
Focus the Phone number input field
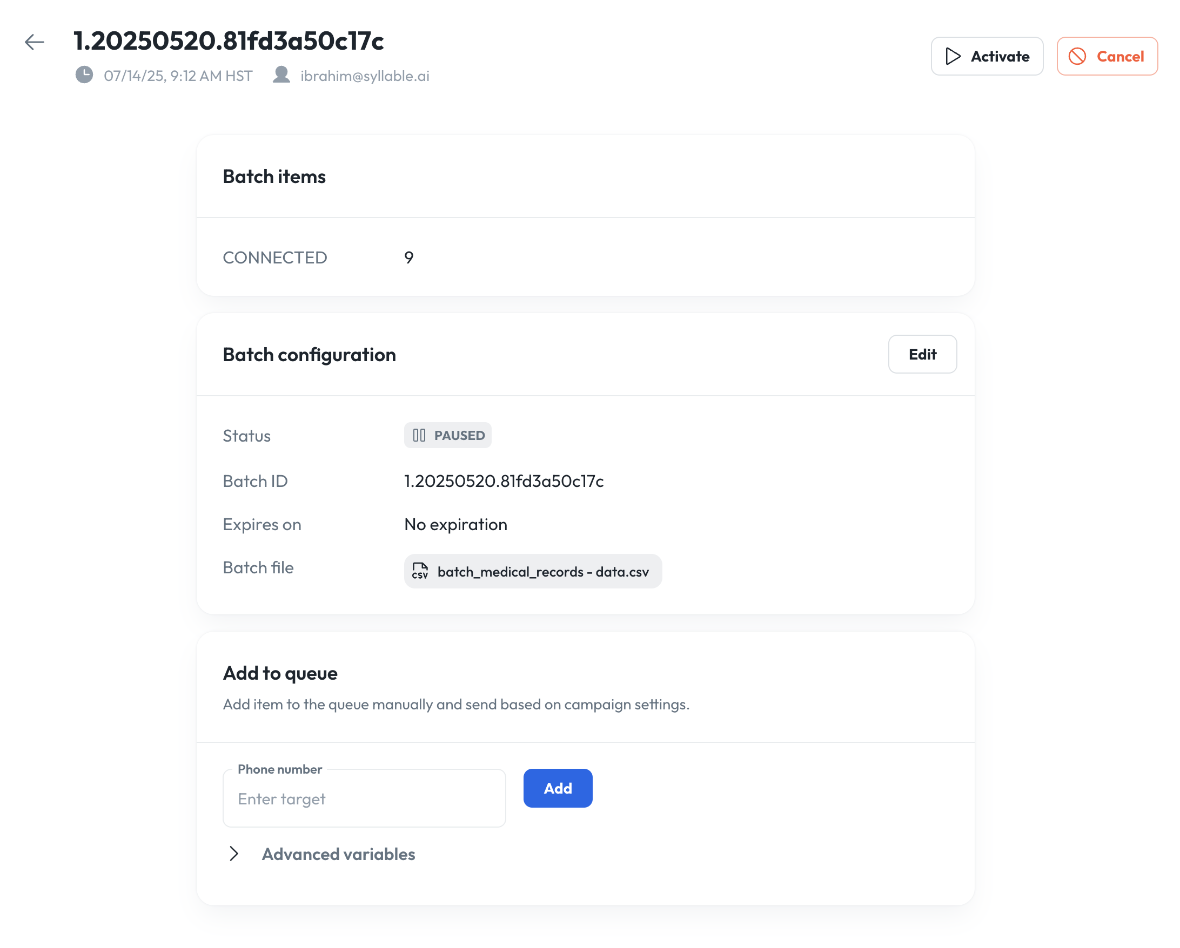(x=365, y=798)
